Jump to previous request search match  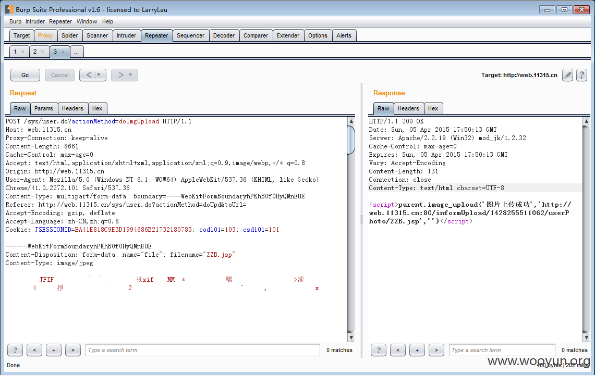(x=34, y=350)
